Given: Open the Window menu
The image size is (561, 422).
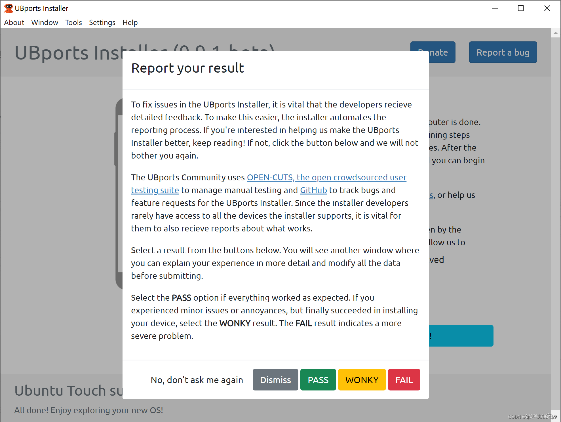Looking at the screenshot, I should coord(45,22).
